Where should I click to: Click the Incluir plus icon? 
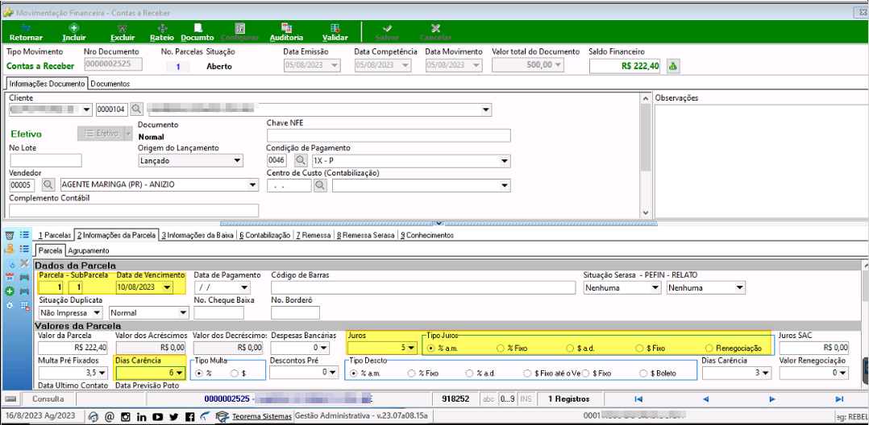73,28
